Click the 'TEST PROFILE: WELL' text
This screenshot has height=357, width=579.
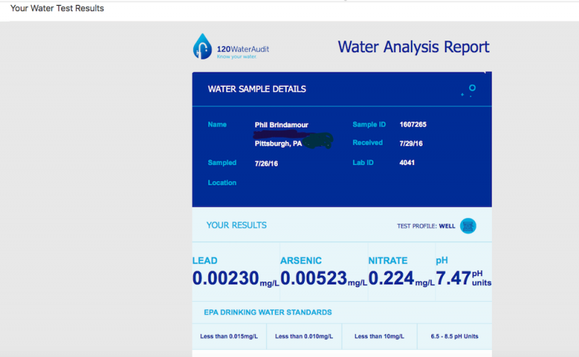426,226
